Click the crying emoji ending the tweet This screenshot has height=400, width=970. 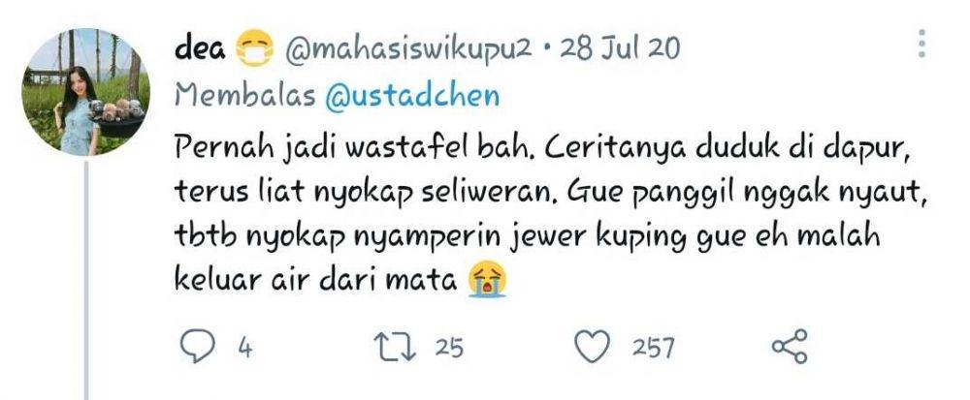(x=488, y=279)
